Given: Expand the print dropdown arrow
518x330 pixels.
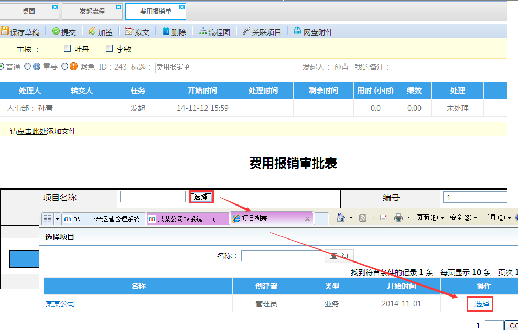Looking at the screenshot, I should (408, 218).
